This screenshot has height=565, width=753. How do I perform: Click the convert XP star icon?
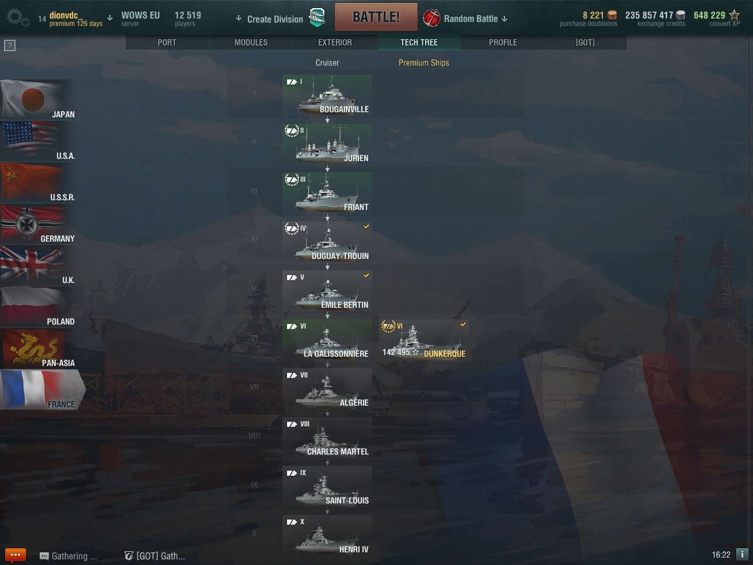pos(734,15)
